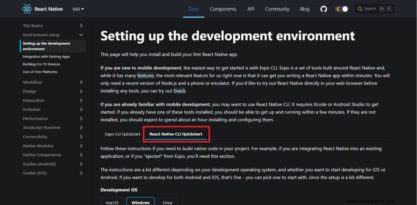Toggle the dark mode switch

point(342,9)
